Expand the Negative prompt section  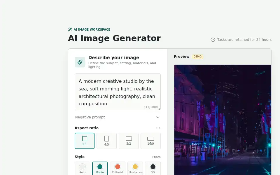click(x=118, y=117)
